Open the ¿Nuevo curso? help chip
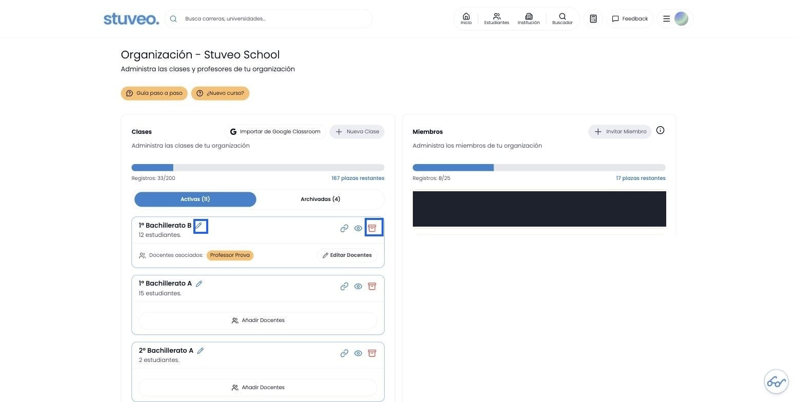Viewport: 797px width, 402px height. pyautogui.click(x=221, y=93)
